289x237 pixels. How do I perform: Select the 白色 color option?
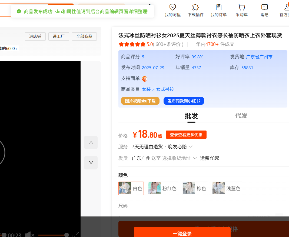point(131,188)
